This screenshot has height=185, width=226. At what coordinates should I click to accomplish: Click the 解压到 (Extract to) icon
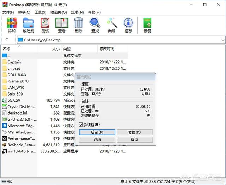point(28,25)
